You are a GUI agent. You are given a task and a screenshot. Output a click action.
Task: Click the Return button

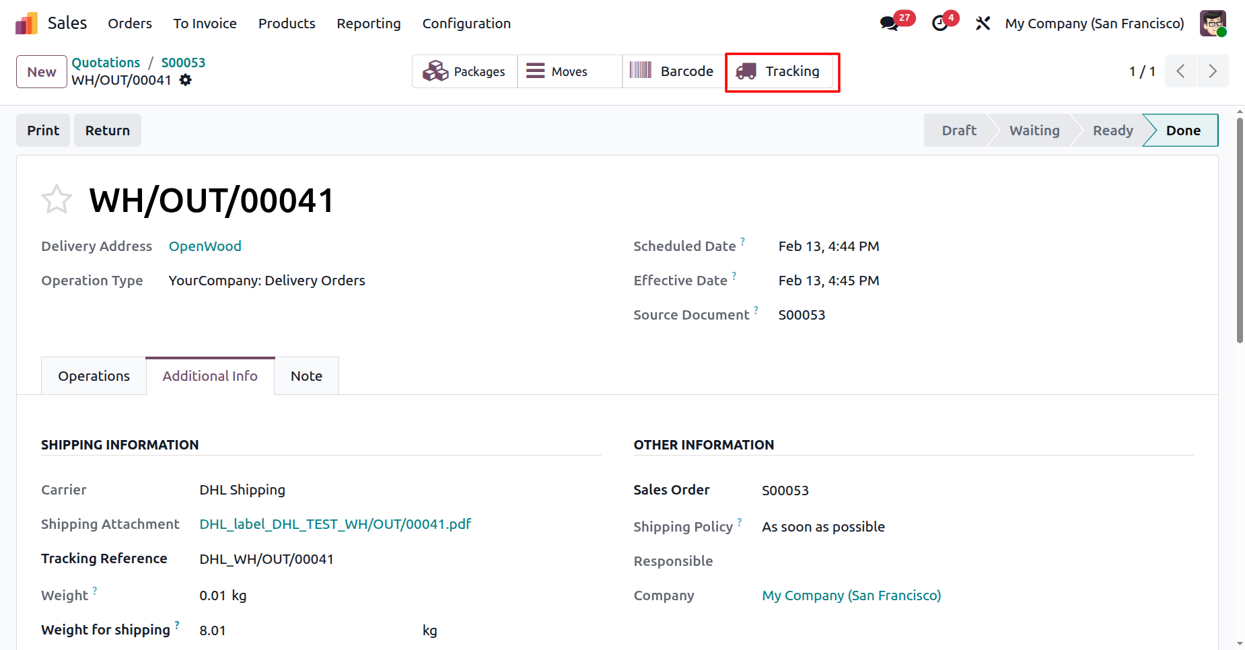point(107,131)
